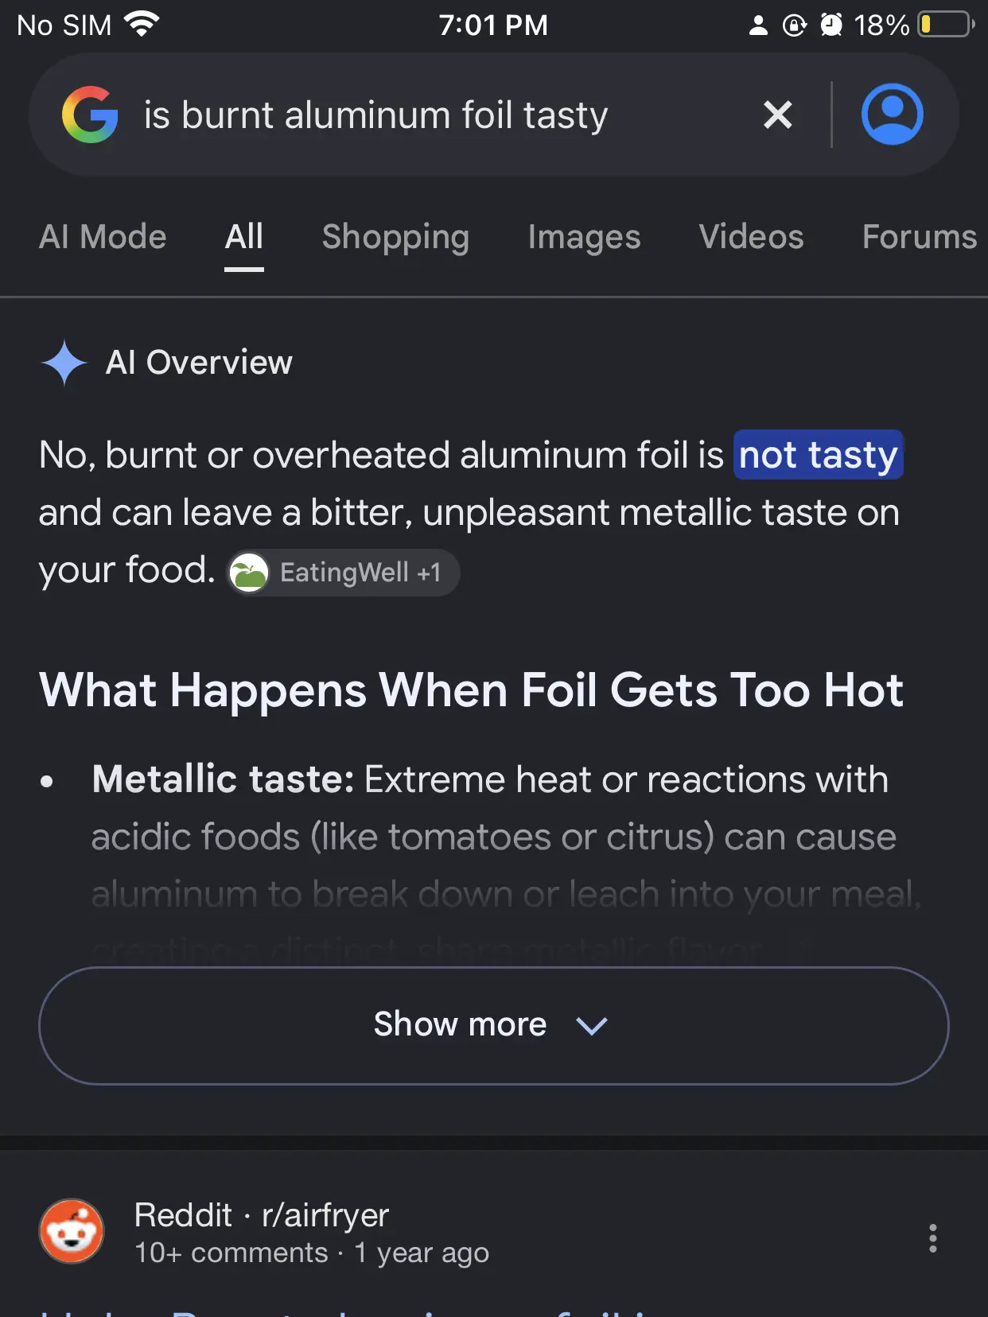Open three-dot menu for Reddit result
The height and width of the screenshot is (1317, 988).
[932, 1238]
